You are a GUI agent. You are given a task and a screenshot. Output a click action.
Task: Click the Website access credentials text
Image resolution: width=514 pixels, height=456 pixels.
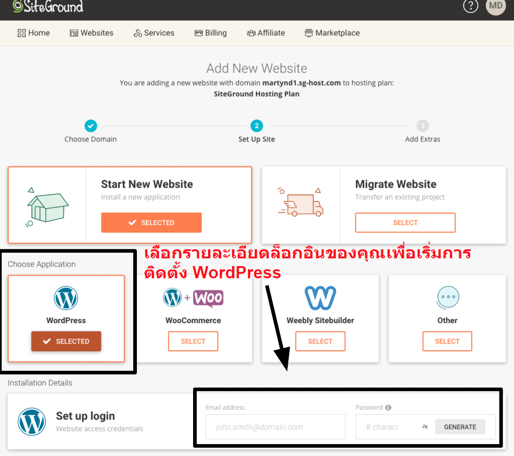pos(100,429)
